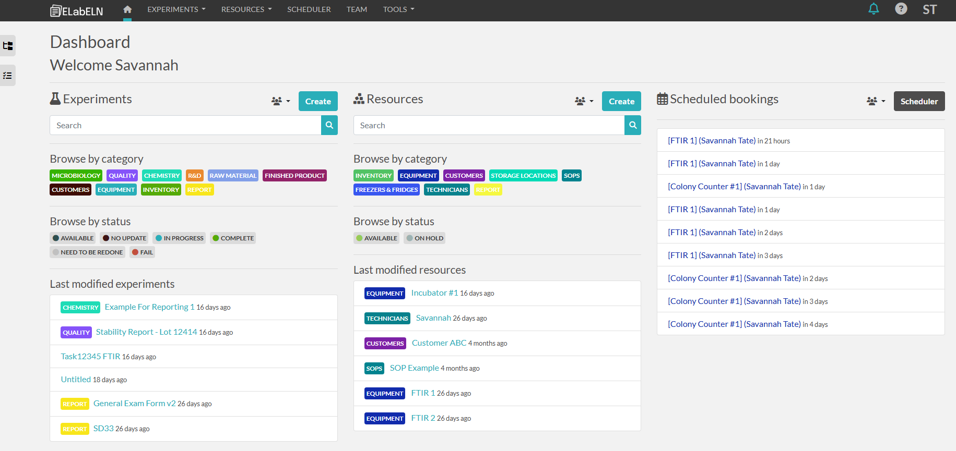
Task: Filter resources by On Hold status
Action: (x=425, y=238)
